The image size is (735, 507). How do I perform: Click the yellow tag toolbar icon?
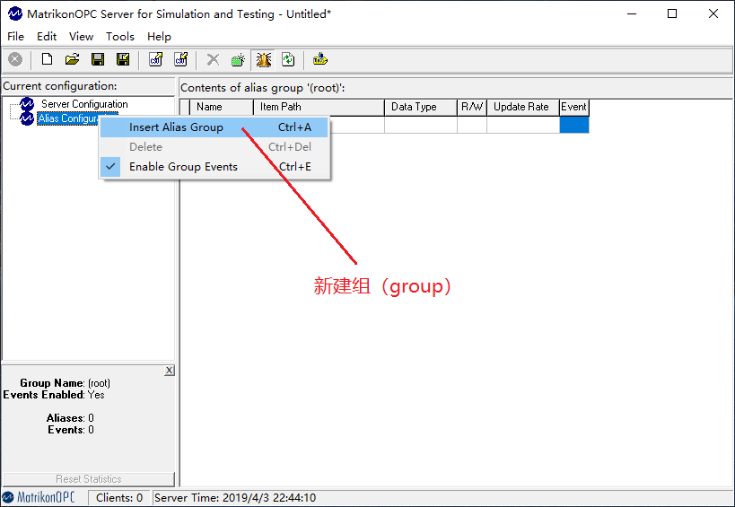click(320, 59)
